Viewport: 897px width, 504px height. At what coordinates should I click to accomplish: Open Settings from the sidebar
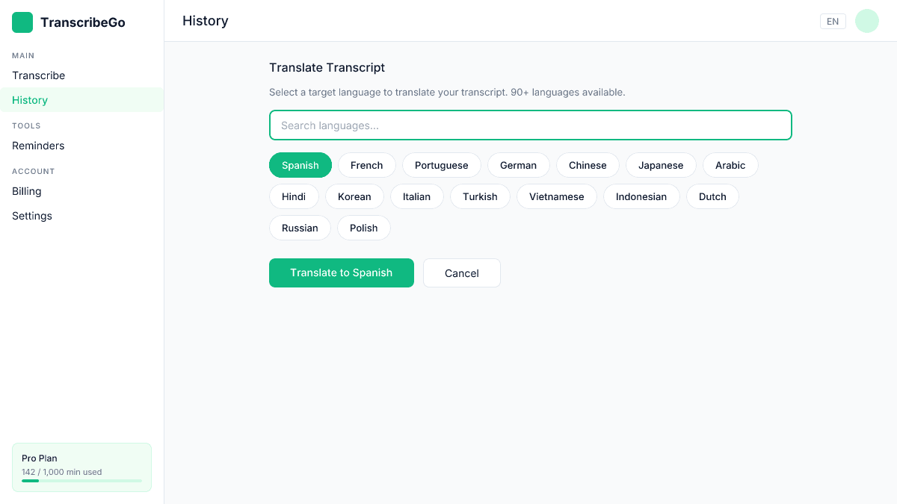tap(31, 216)
